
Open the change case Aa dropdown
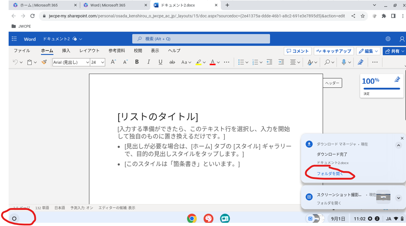(x=186, y=62)
